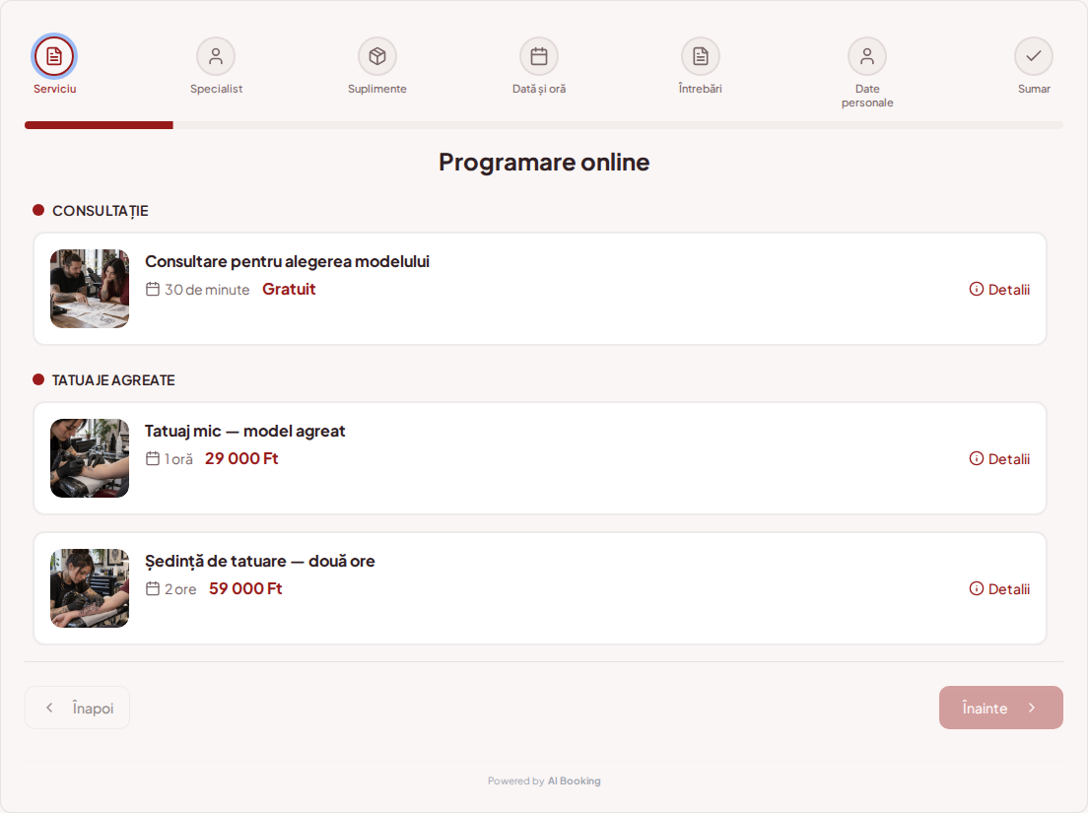Select the Date personale person icon
The image size is (1088, 813).
point(867,56)
